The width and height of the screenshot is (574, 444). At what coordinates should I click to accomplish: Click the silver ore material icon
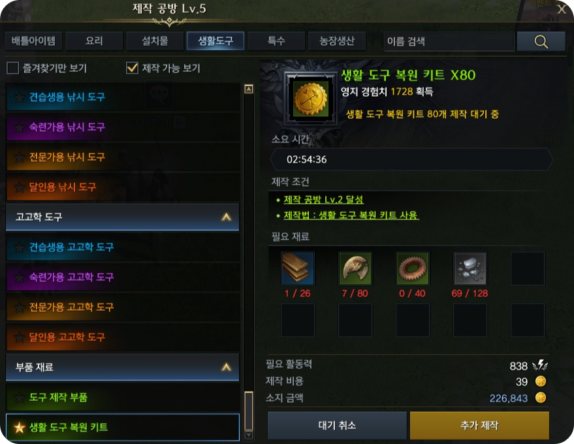tap(470, 268)
